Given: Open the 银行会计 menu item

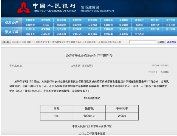Looking at the screenshot, I should point(155,20).
